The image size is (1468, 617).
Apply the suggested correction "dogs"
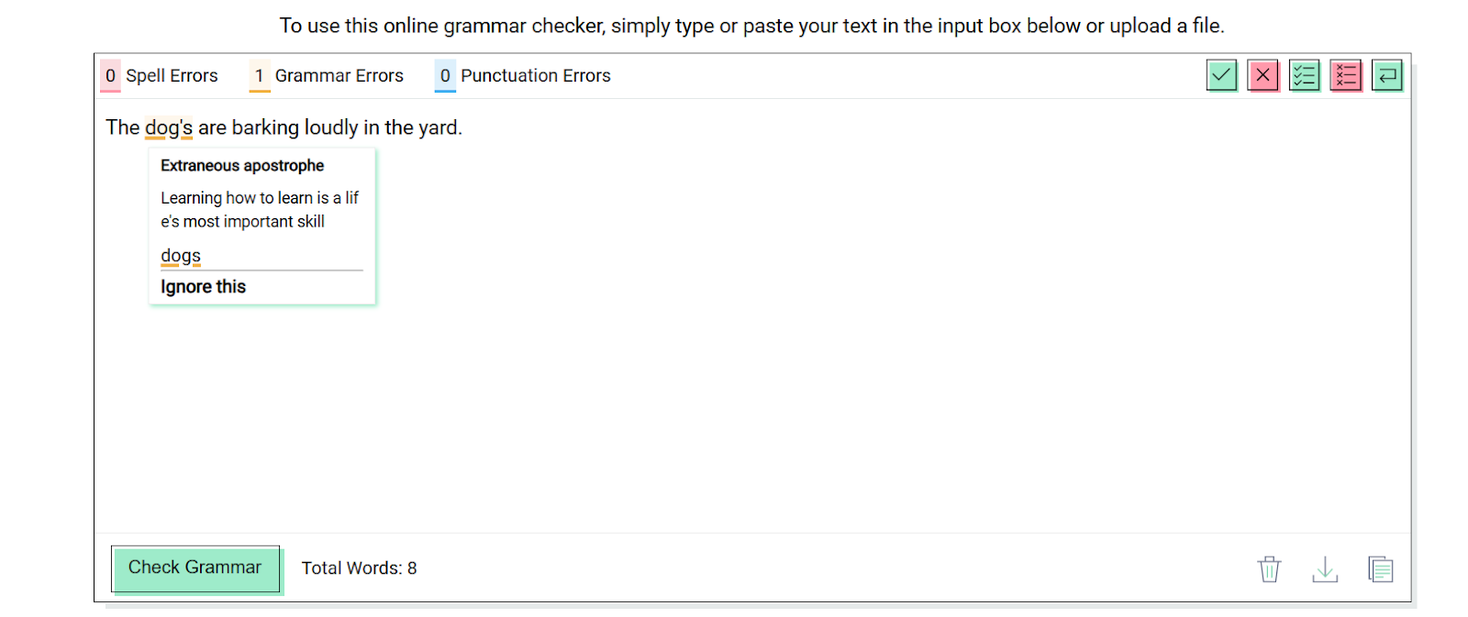click(x=181, y=256)
